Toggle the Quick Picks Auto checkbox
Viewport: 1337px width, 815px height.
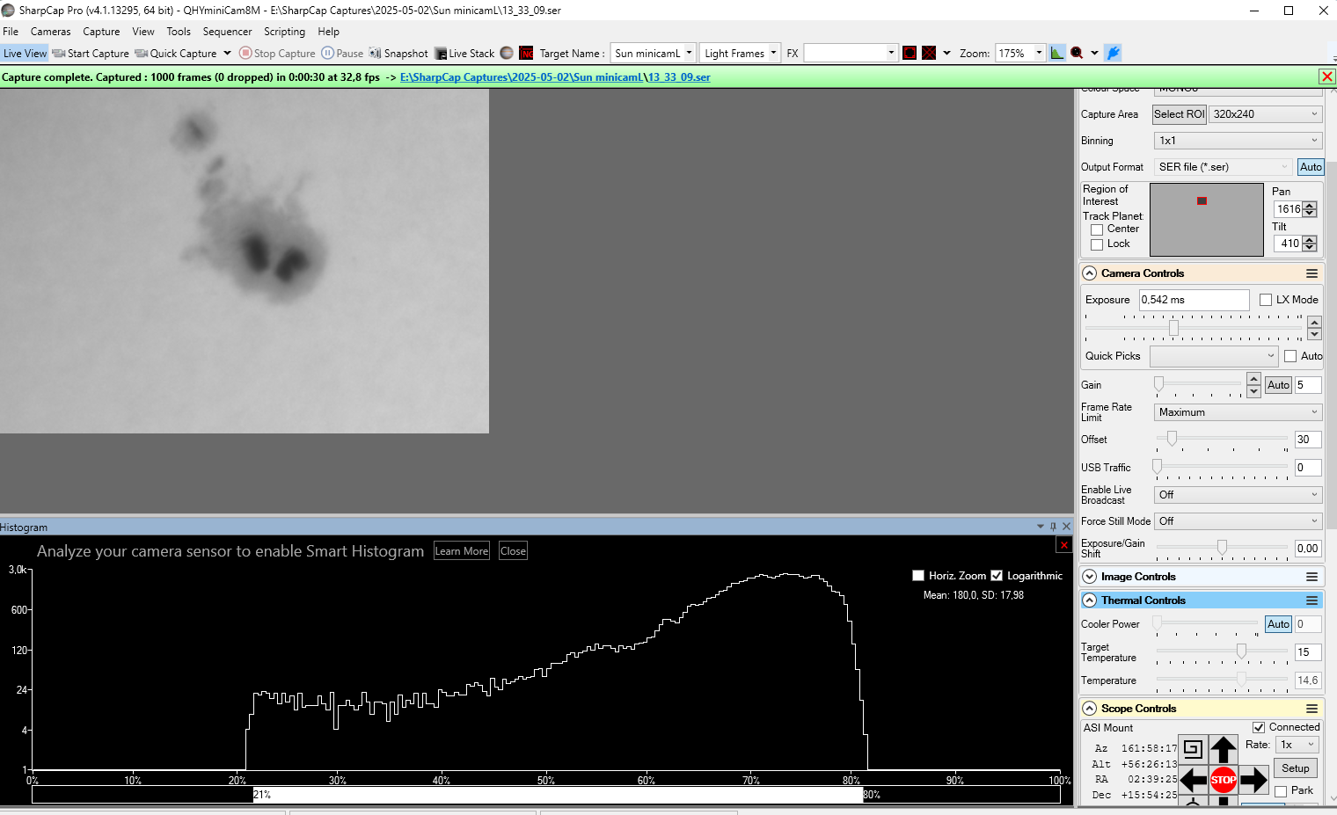click(x=1290, y=356)
